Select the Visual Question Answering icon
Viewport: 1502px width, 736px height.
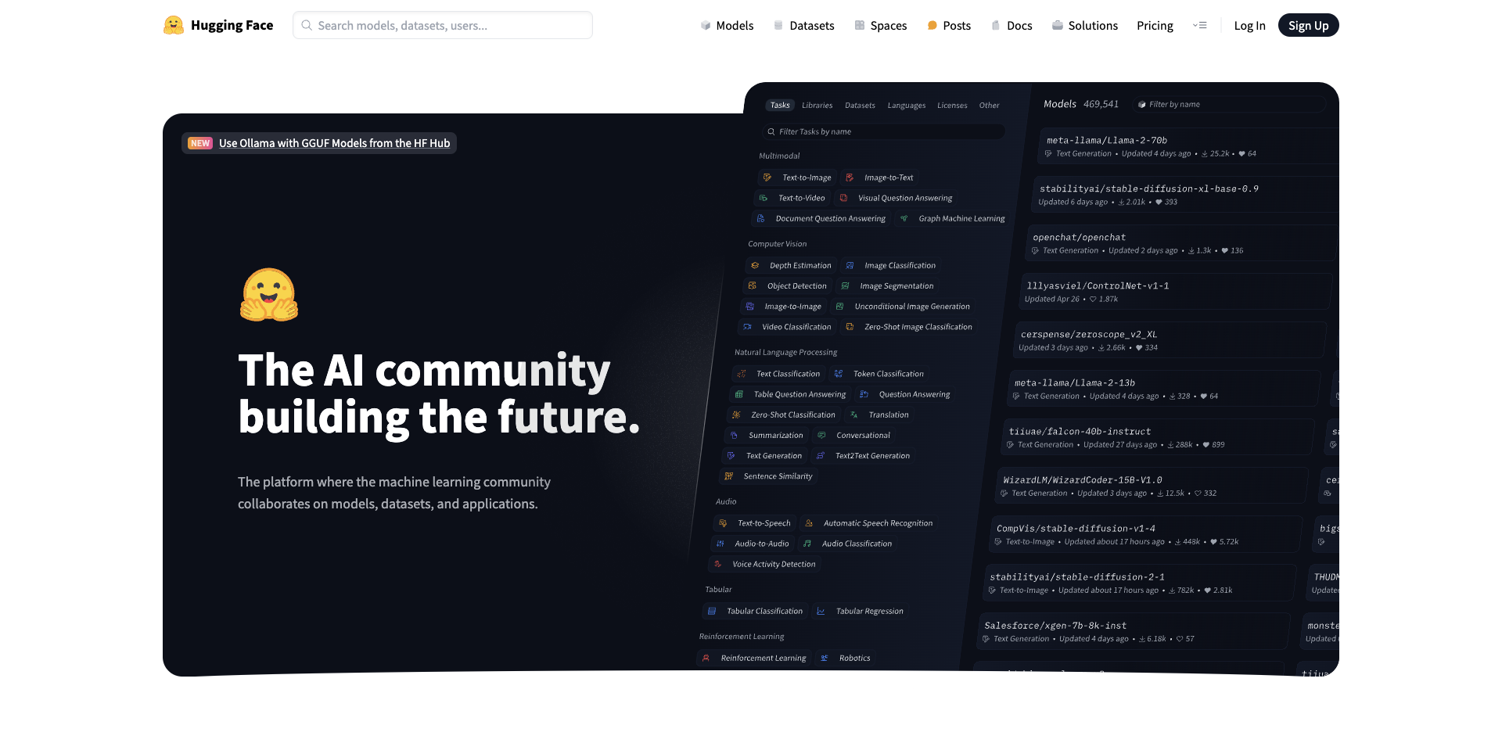click(843, 198)
